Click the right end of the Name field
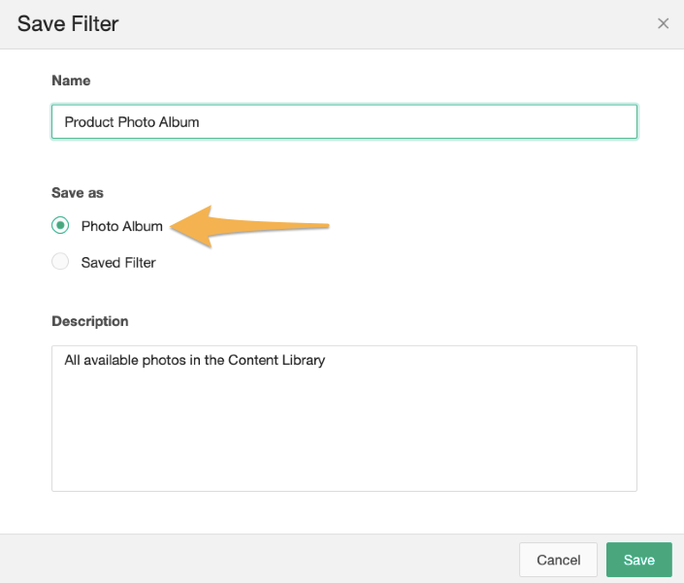The height and width of the screenshot is (583, 684). (619, 121)
